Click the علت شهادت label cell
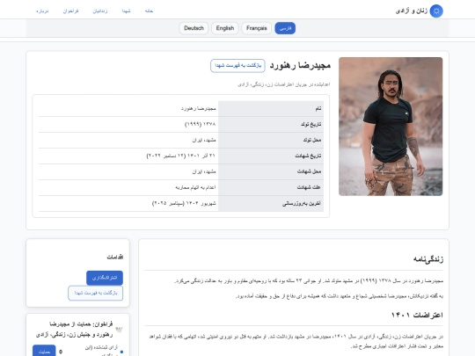 [271, 187]
